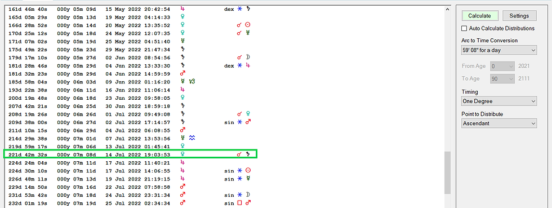
Task: Click Moon glyph in 02 Jun 2022 row
Action: pos(248,57)
